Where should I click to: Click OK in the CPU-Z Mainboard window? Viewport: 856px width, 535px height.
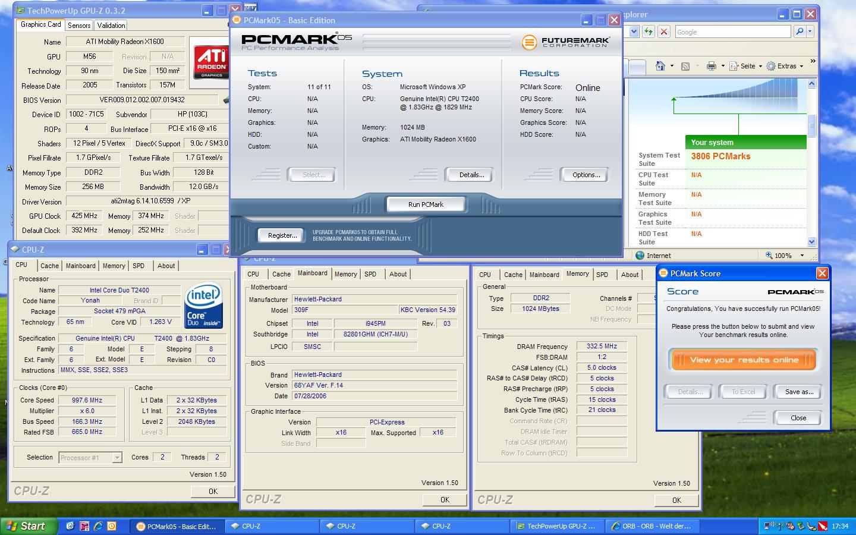(445, 500)
